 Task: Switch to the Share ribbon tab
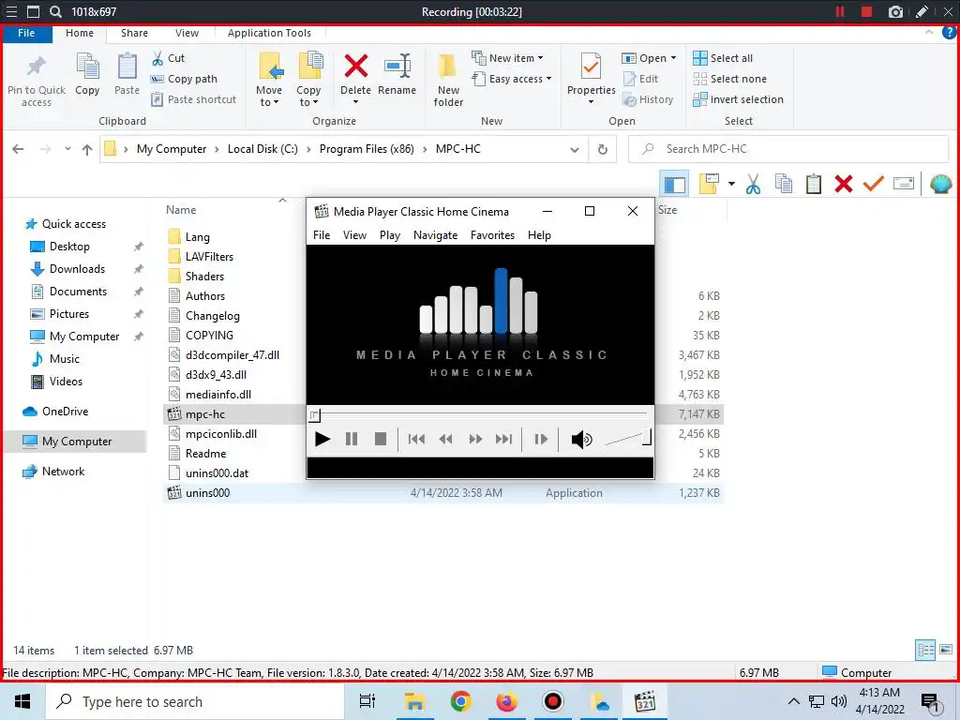tap(134, 33)
